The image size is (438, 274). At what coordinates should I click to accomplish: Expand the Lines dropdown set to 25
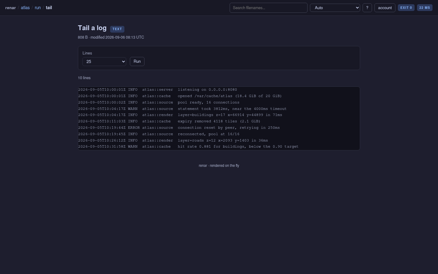tap(104, 61)
